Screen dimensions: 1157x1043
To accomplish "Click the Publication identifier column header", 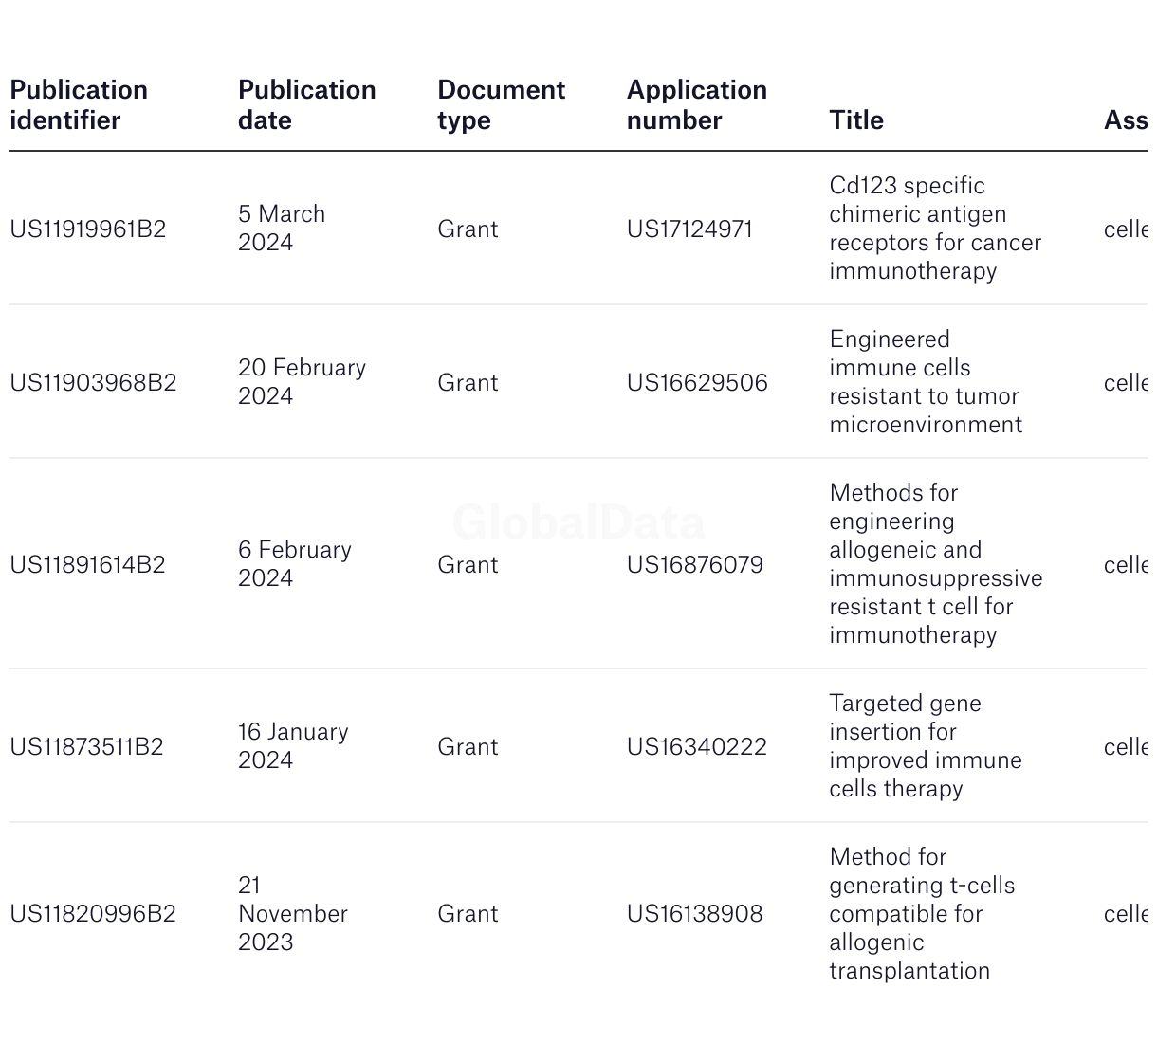I will [79, 105].
